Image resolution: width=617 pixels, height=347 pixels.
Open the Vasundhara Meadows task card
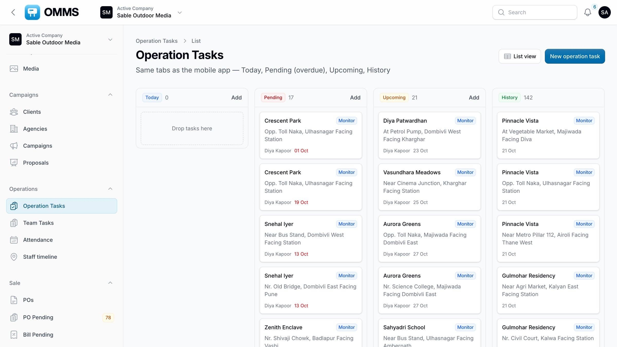click(430, 187)
